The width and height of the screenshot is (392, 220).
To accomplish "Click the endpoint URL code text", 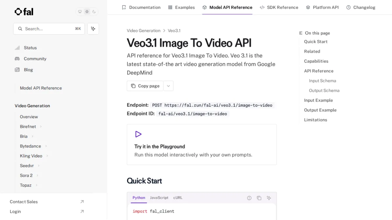I will point(212,105).
